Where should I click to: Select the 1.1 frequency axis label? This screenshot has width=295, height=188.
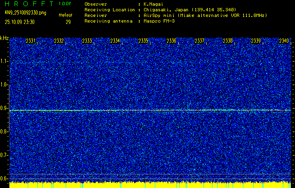pos(4,61)
